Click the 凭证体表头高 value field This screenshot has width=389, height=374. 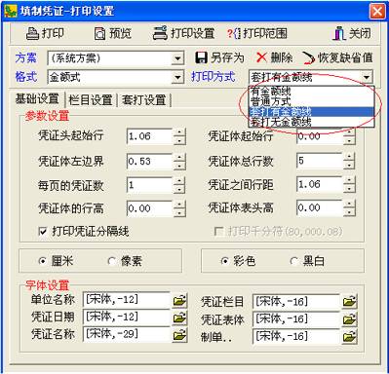pyautogui.click(x=320, y=208)
